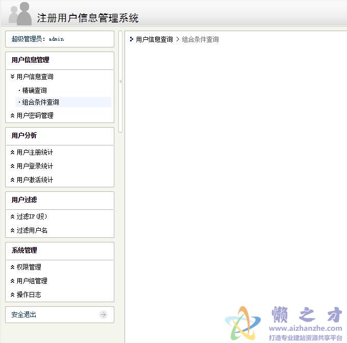The height and width of the screenshot is (343, 347).
Task: Open the 用户登录统计 menu entry
Action: point(35,166)
